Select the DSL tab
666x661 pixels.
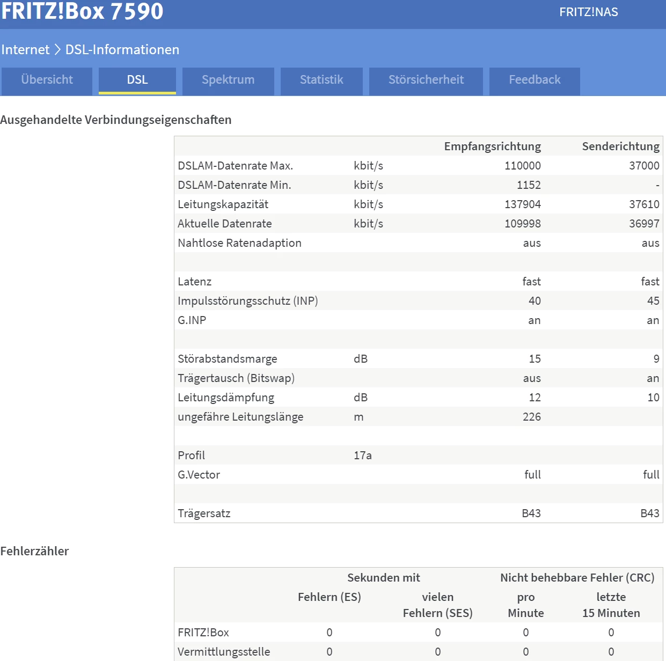pos(137,80)
